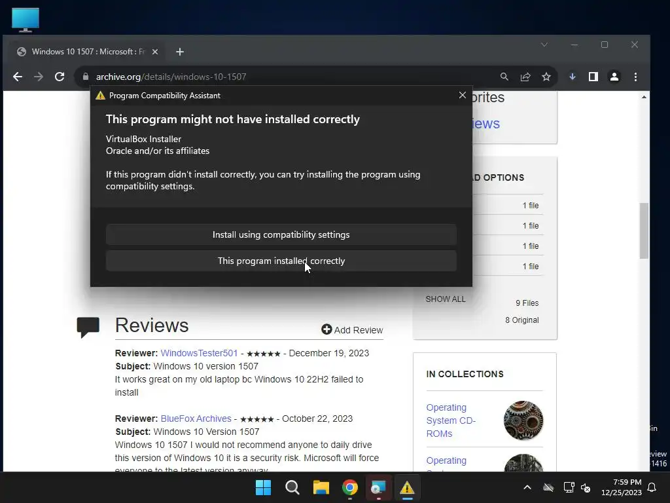670x503 pixels.
Task: Click SHOW ALL download options
Action: pos(445,299)
